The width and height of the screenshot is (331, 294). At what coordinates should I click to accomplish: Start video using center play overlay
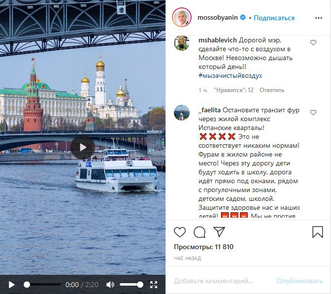coord(83,147)
